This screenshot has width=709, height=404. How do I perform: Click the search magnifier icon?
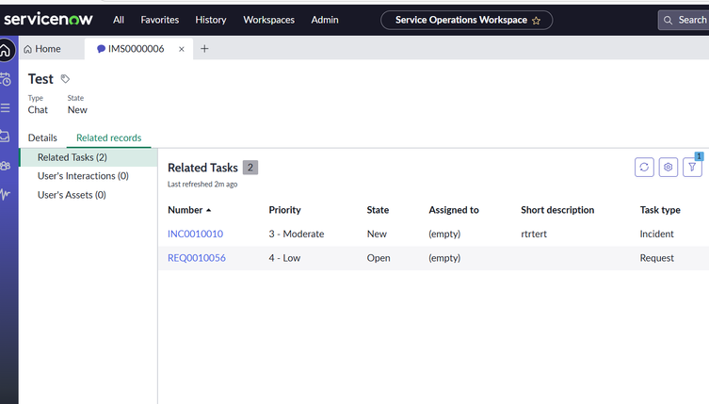pos(668,21)
